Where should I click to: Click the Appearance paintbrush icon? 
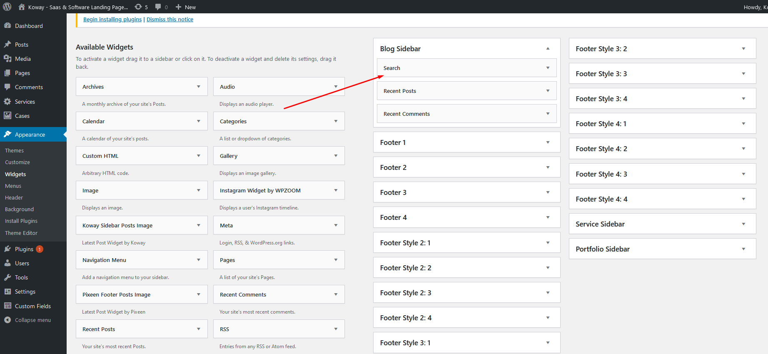tap(7, 134)
